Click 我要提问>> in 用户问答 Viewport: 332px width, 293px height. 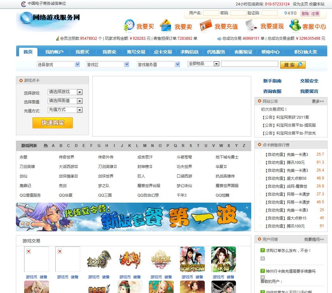(314, 239)
